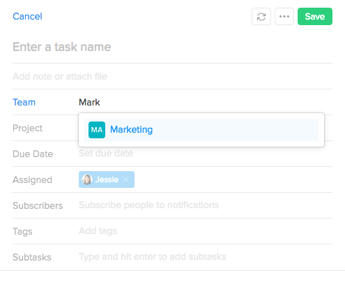Click the add subtasks input field
The image size is (345, 301).
pos(206,257)
